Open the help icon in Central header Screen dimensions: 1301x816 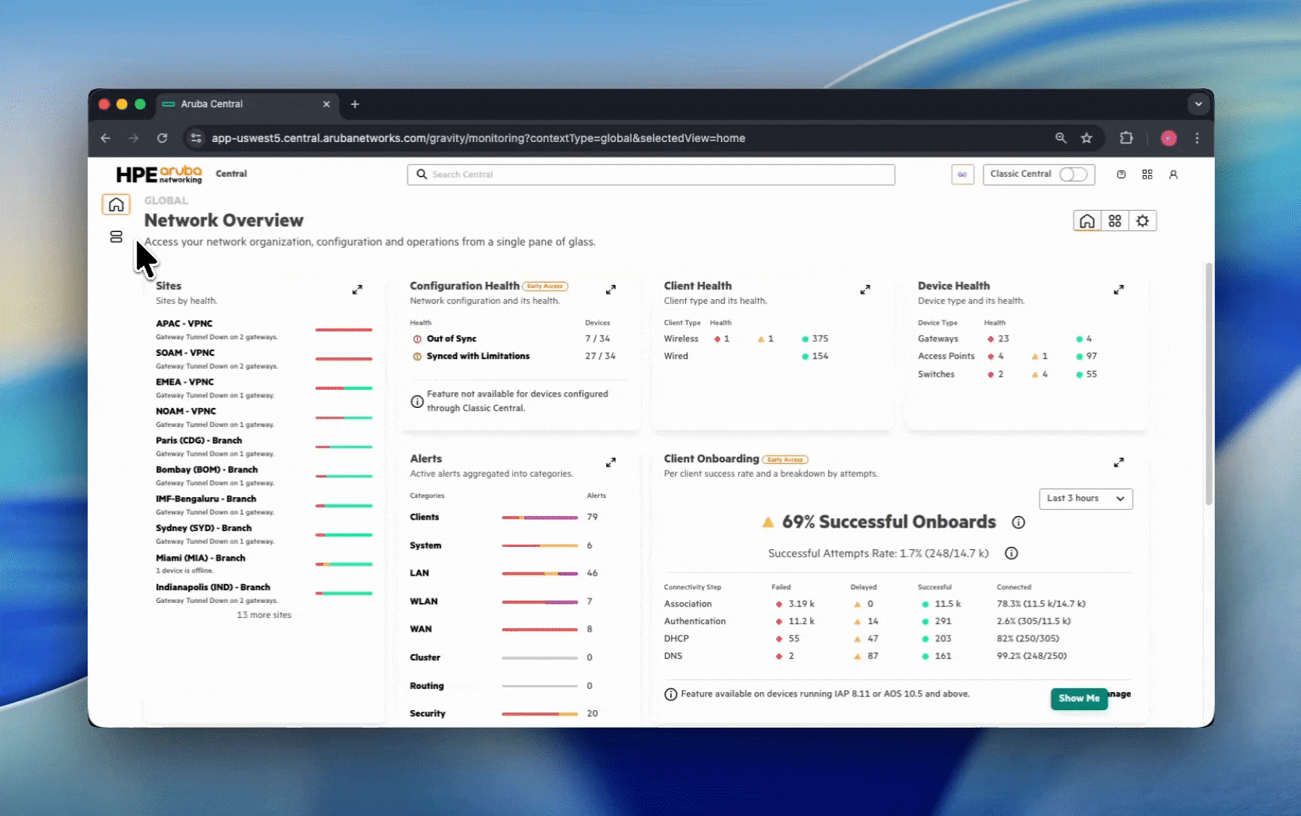1121,175
